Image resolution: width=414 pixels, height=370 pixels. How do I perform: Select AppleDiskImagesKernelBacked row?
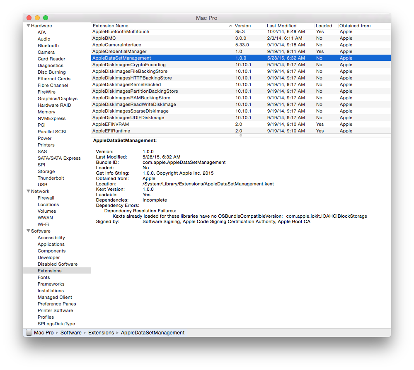[241, 84]
